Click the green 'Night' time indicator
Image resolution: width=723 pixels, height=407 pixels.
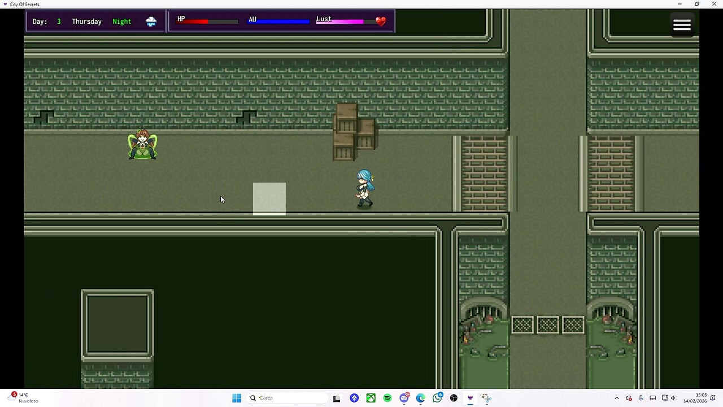click(x=121, y=21)
